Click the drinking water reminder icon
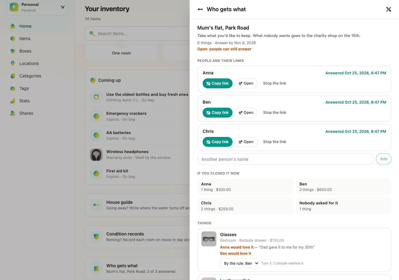The height and width of the screenshot is (280, 399). (x=96, y=97)
